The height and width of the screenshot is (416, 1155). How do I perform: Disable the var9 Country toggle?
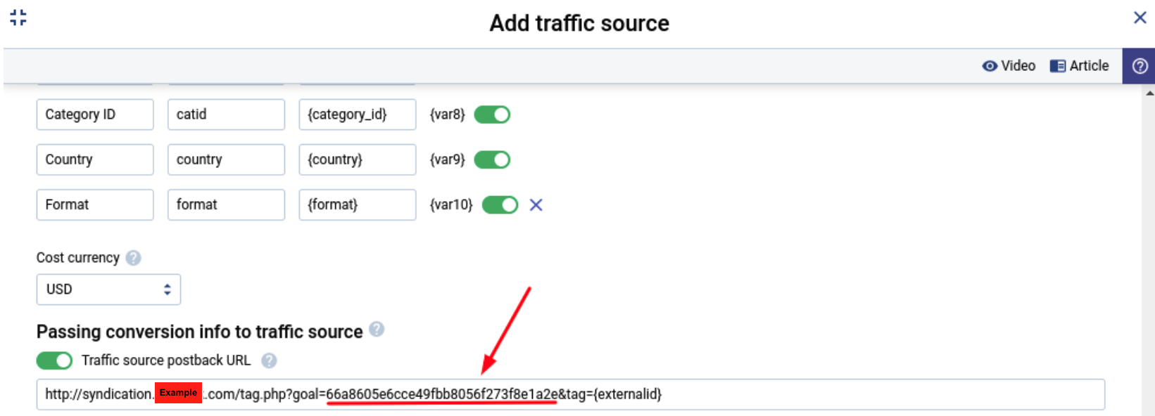[x=492, y=160]
